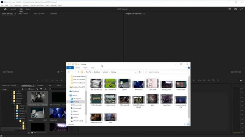The width and height of the screenshot is (245, 137).
Task: Click the Media Browser search magnifier icon
Action: point(45,89)
